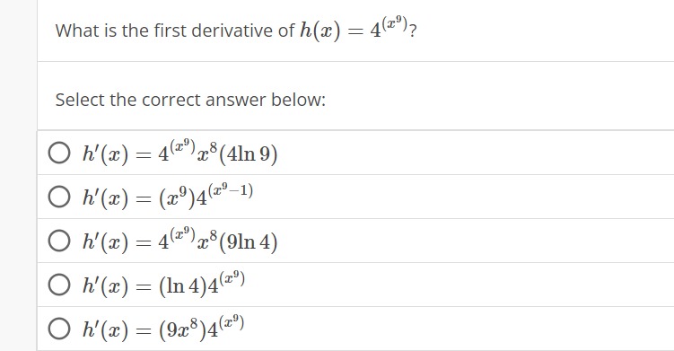Click the formula text with exponent (x⁹−1)
Screen dimensions: 674x351
(x=168, y=197)
